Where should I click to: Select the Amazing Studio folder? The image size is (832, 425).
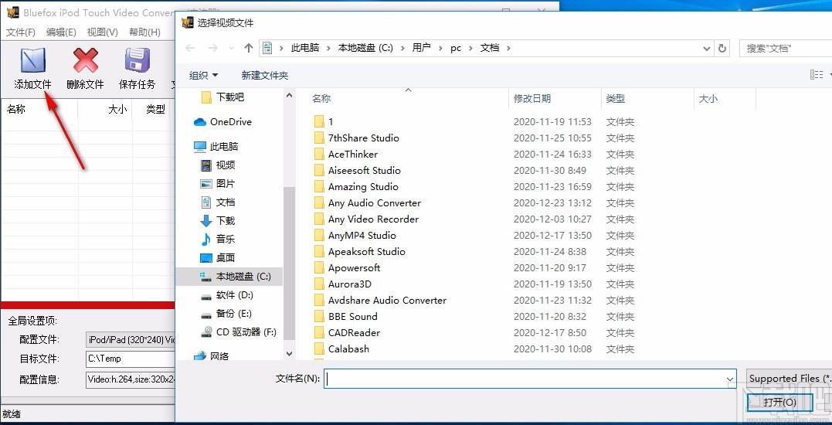tap(356, 187)
